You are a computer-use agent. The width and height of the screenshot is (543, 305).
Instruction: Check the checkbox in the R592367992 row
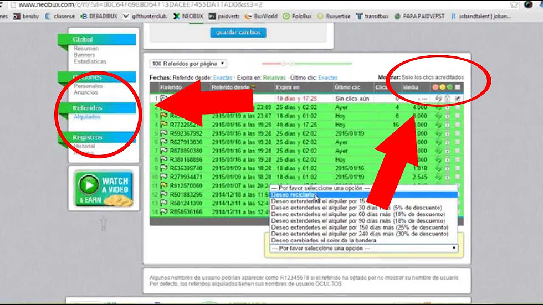(x=458, y=133)
